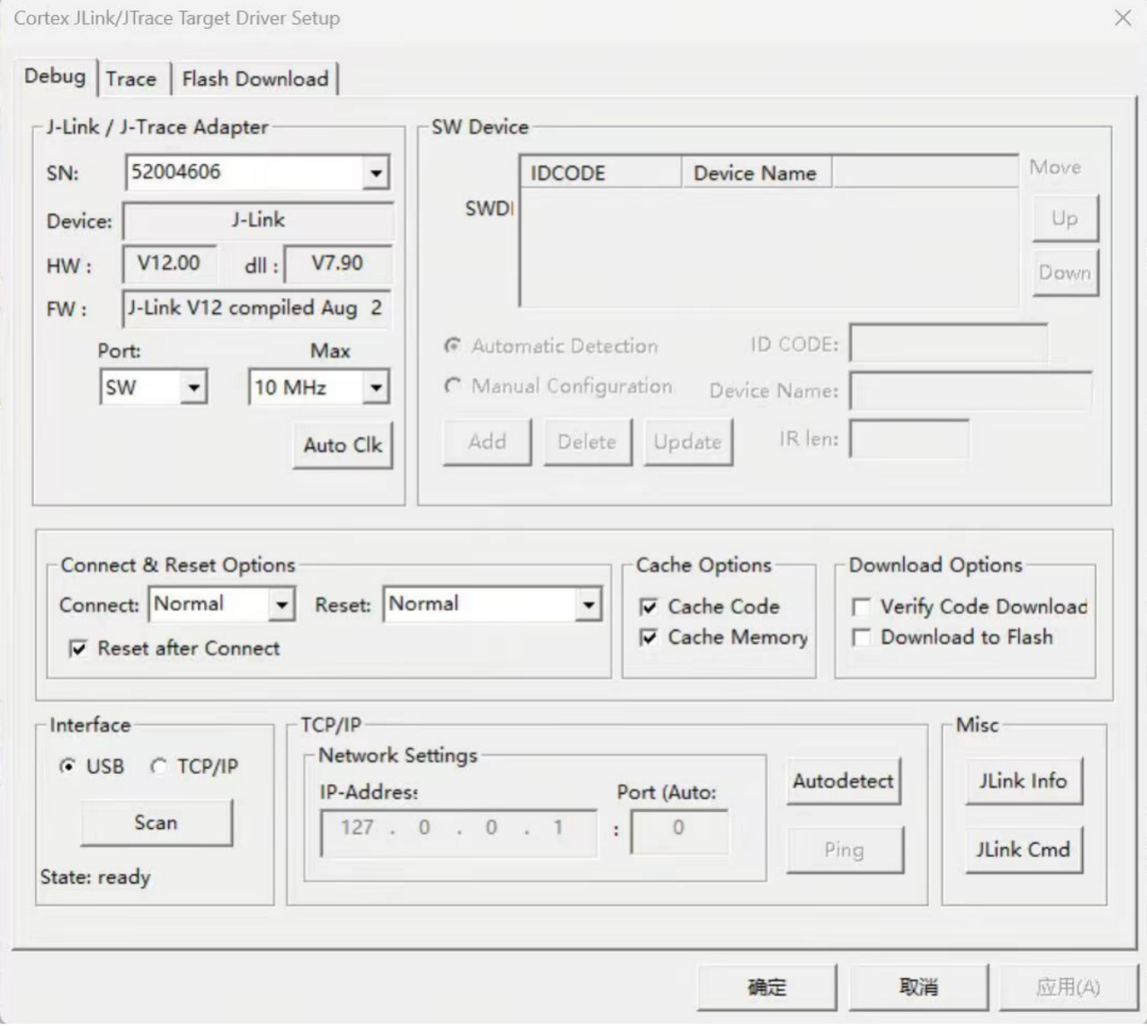Open the Flash Download tab
This screenshot has width=1147, height=1027.
click(x=254, y=79)
